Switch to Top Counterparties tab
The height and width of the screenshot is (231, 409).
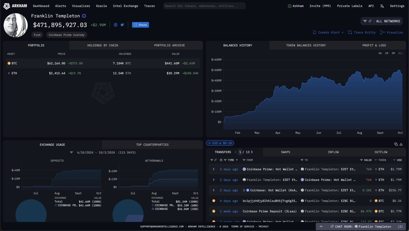coord(152,145)
